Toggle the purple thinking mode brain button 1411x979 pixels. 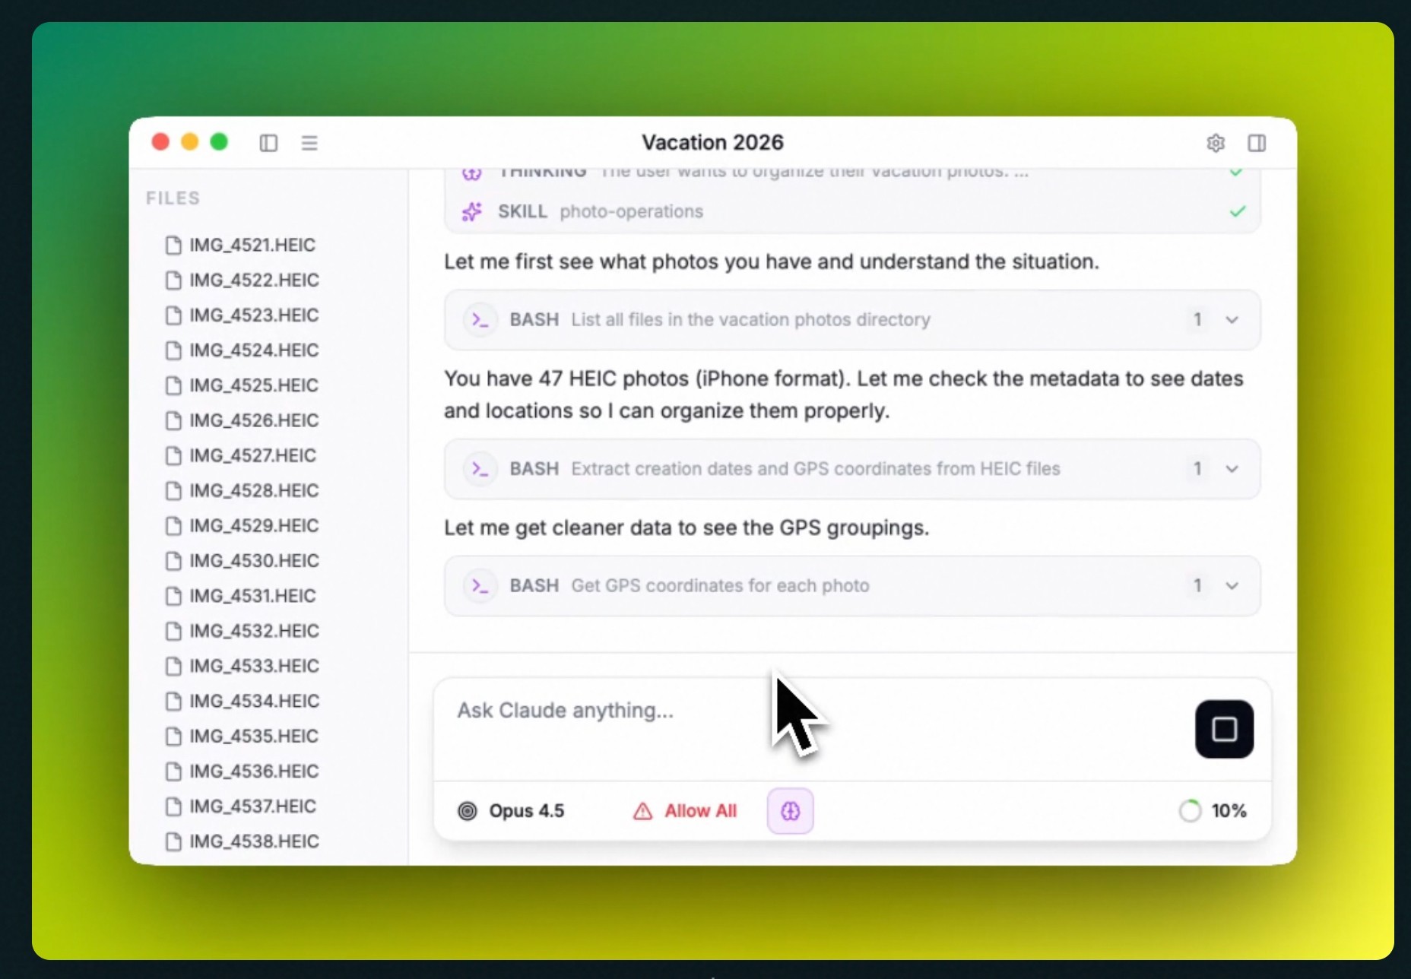click(790, 811)
